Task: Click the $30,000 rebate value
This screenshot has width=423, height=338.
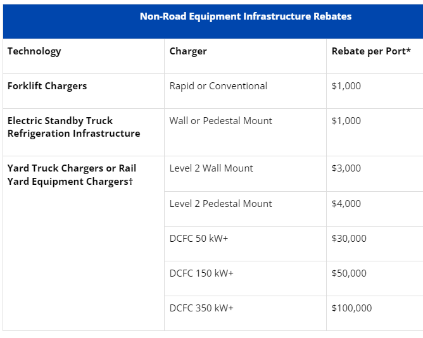Action: (349, 239)
